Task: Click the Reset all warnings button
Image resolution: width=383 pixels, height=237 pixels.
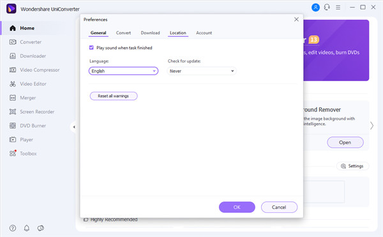Action: pyautogui.click(x=114, y=96)
